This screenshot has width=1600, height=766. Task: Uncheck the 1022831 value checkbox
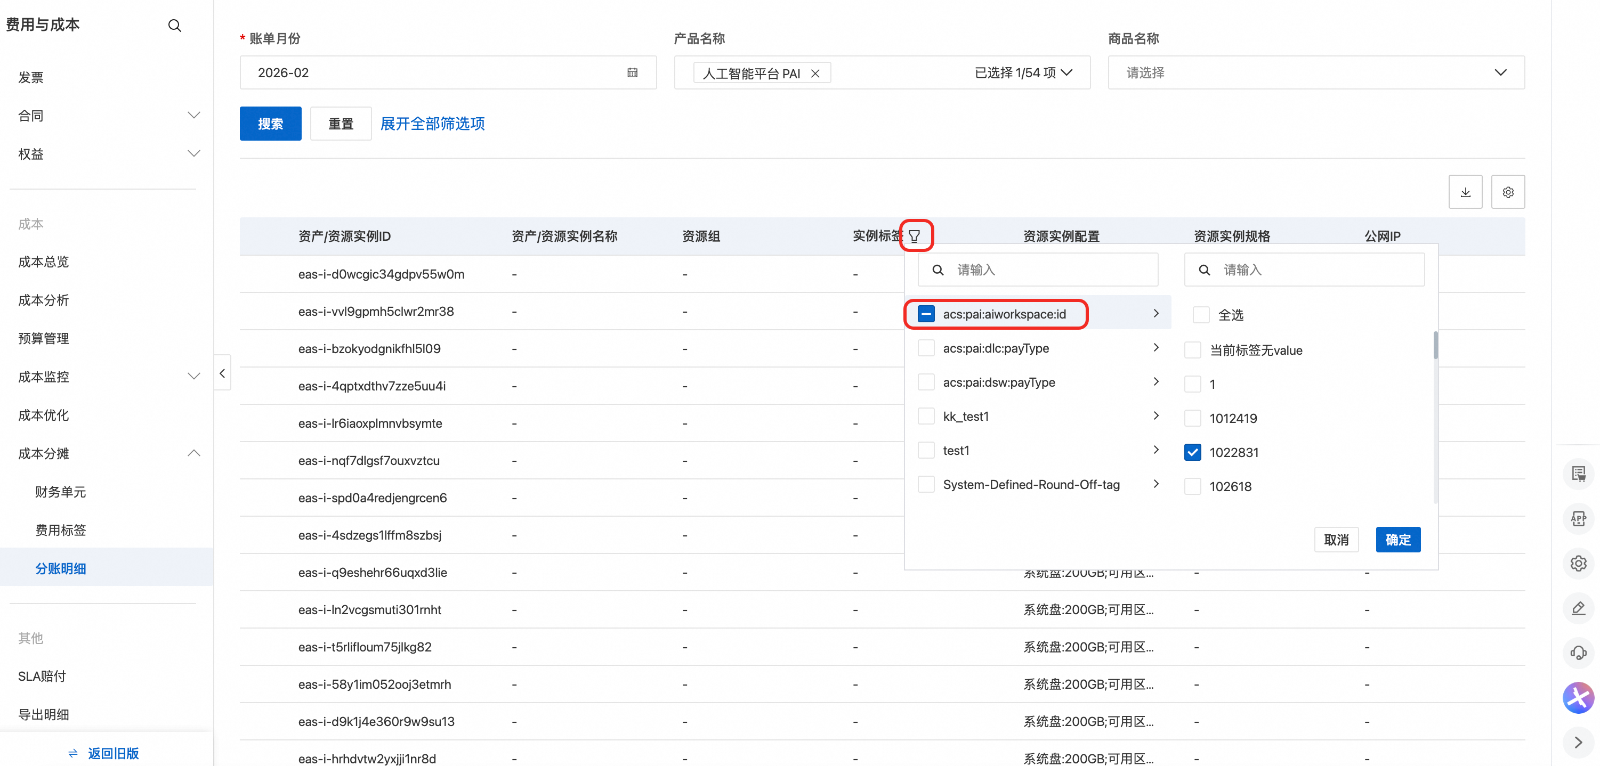pos(1193,453)
